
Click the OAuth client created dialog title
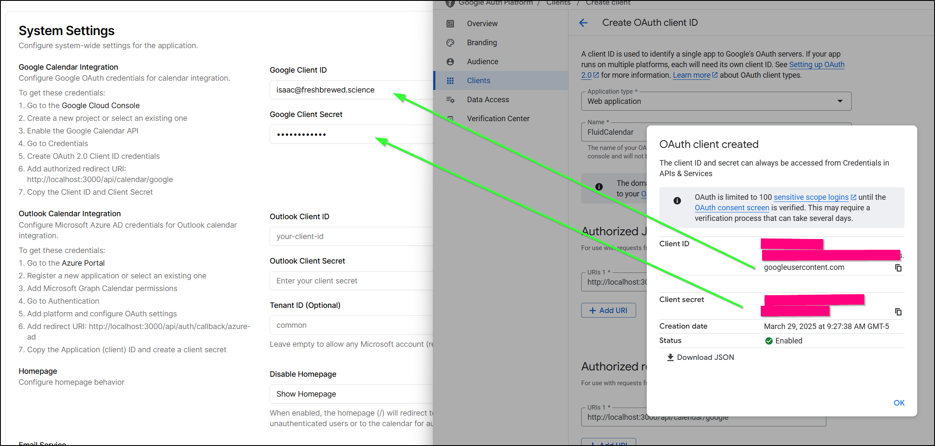[709, 144]
